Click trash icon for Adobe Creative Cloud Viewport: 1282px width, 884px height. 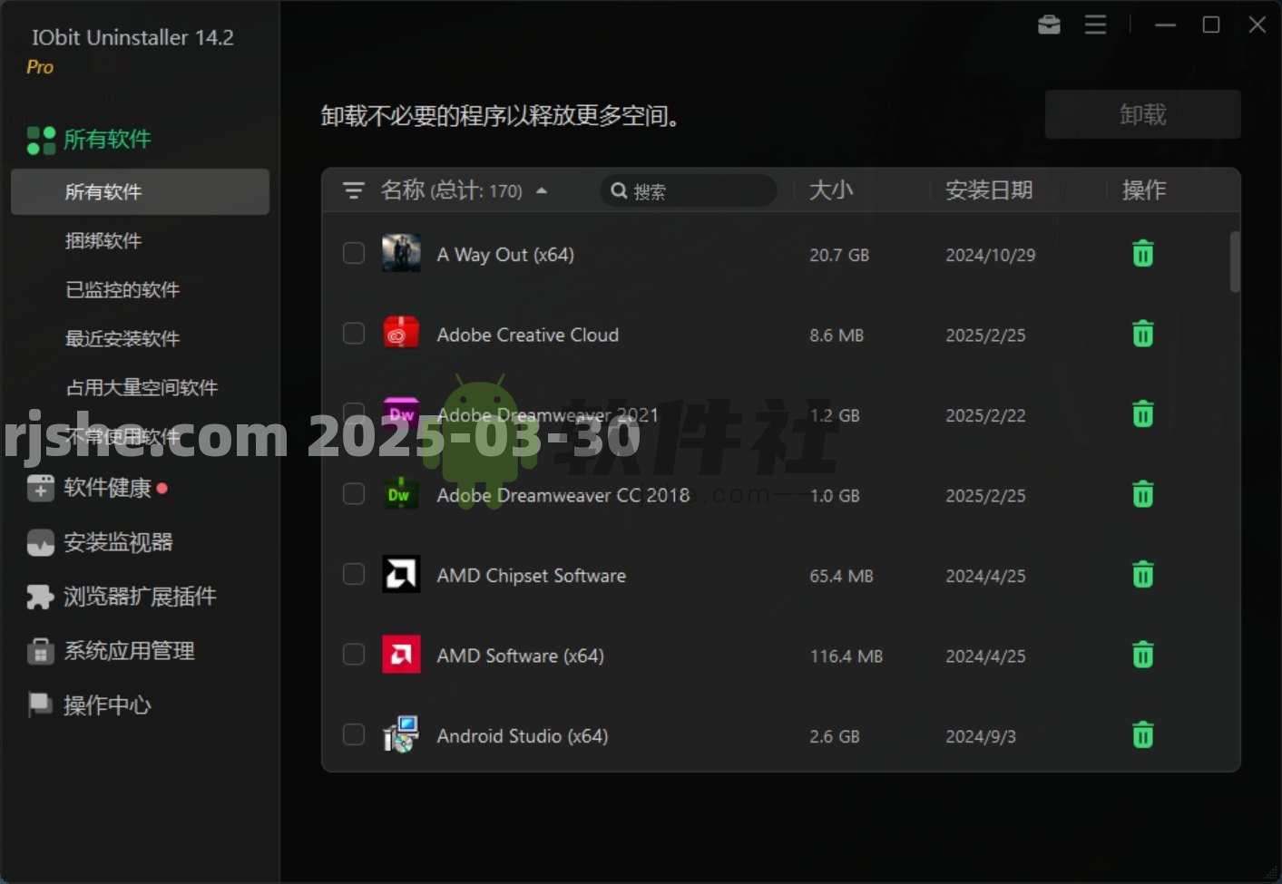point(1142,335)
